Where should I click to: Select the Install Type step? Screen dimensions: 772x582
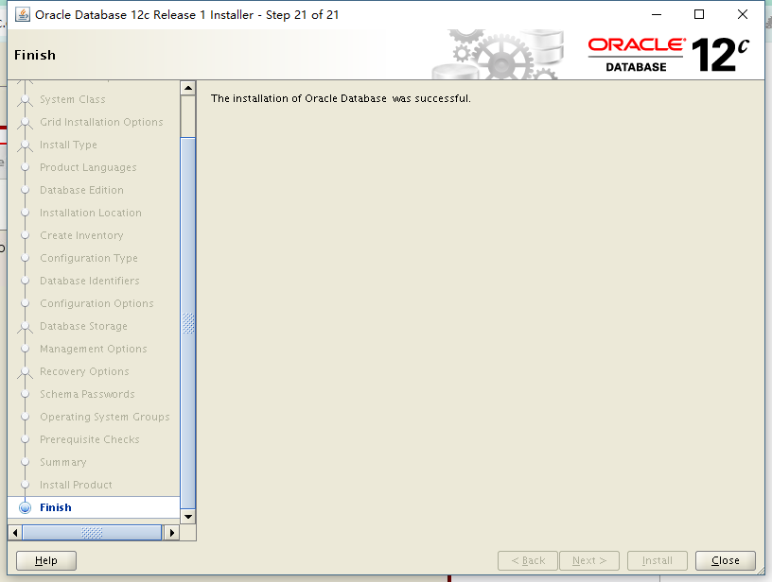[68, 145]
